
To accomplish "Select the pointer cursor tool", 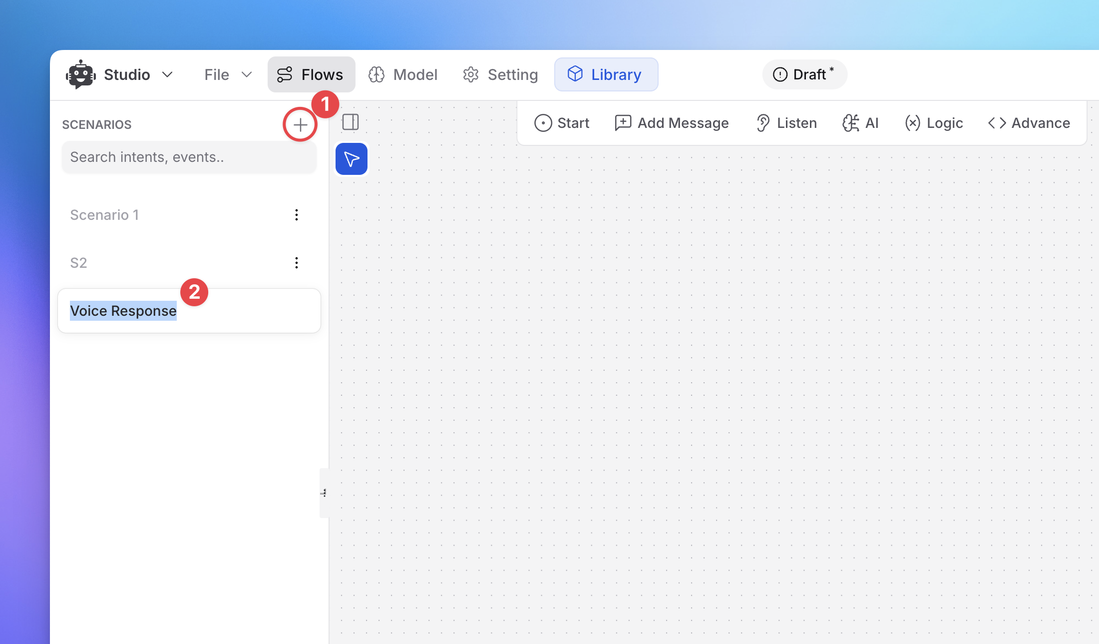I will (352, 159).
